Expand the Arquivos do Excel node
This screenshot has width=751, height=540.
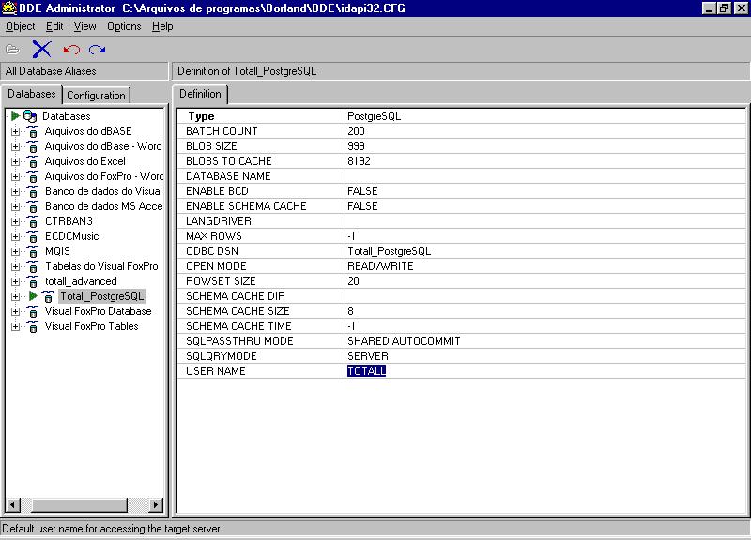15,161
